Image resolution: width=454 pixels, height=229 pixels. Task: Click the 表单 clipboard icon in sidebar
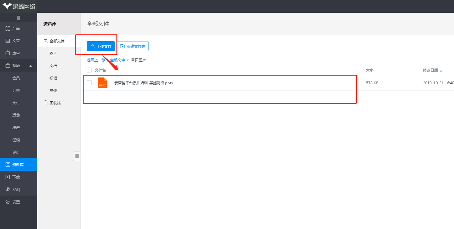[8, 53]
